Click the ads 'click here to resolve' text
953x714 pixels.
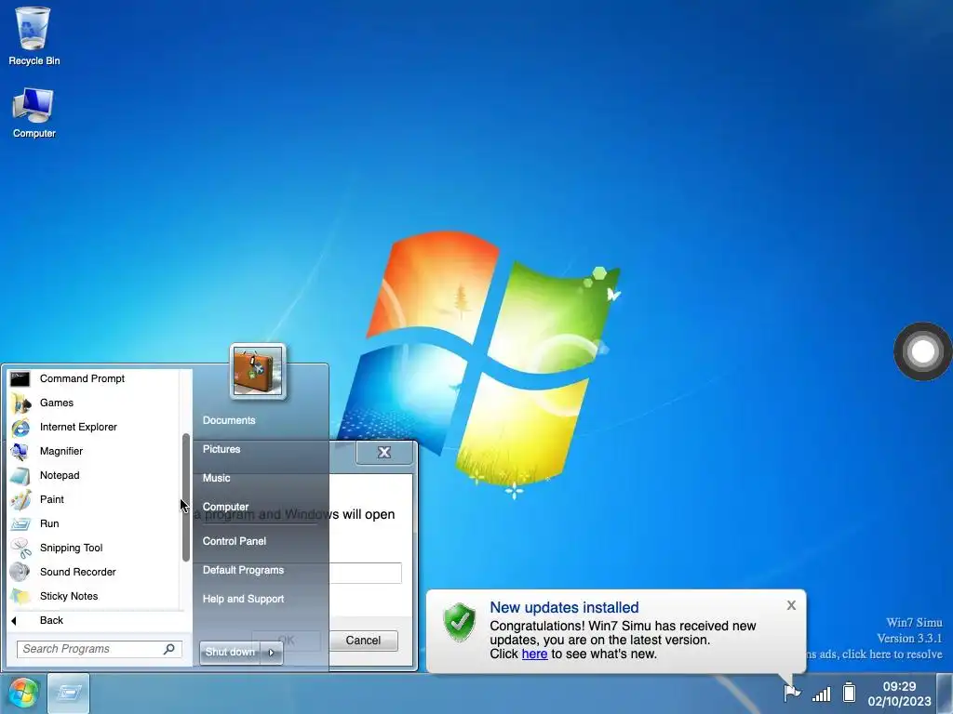(x=891, y=654)
